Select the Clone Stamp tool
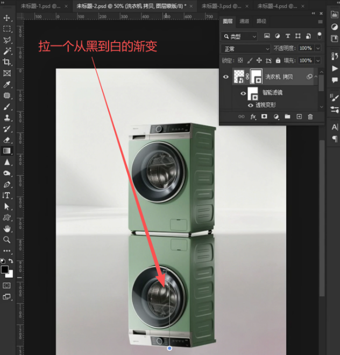Screen dimensions: 340x355 click(x=6, y=117)
